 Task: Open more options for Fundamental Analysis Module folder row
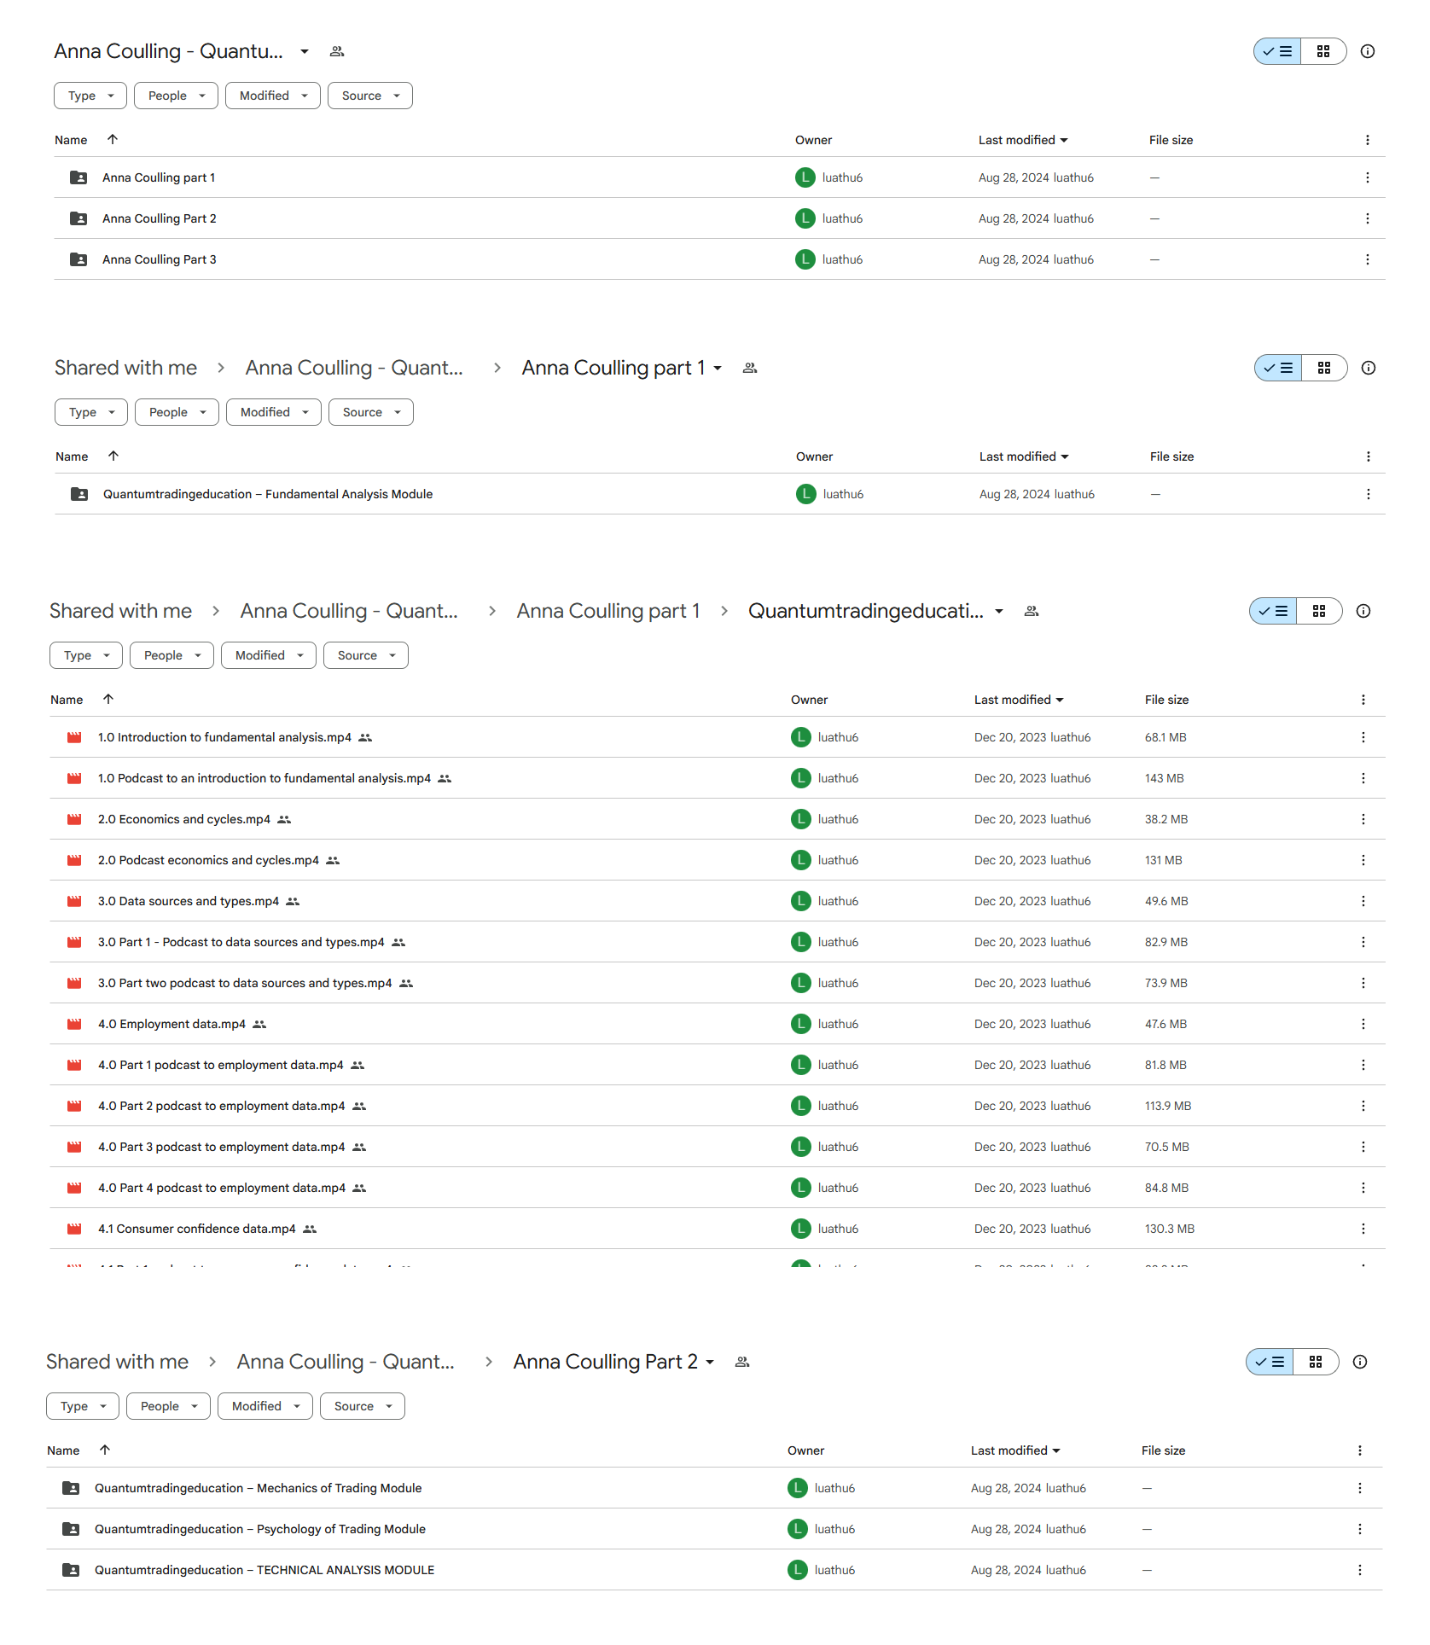(x=1368, y=494)
